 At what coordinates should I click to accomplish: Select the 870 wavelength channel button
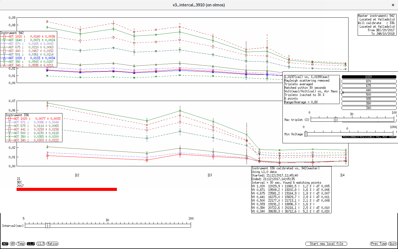[x=369, y=81]
